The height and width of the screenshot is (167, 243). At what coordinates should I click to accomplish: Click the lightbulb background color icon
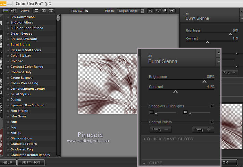(171, 11)
